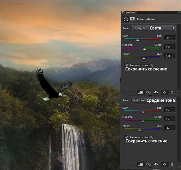181x170 pixels.
Task: Click the Magenta-Green value field showing +14
Action: click(170, 47)
